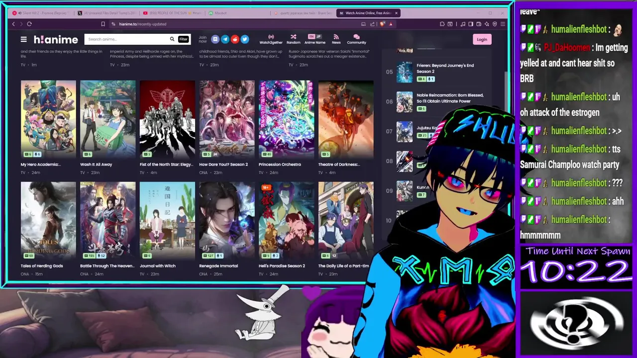The width and height of the screenshot is (637, 358).
Task: Reload the browser page
Action: [x=29, y=24]
